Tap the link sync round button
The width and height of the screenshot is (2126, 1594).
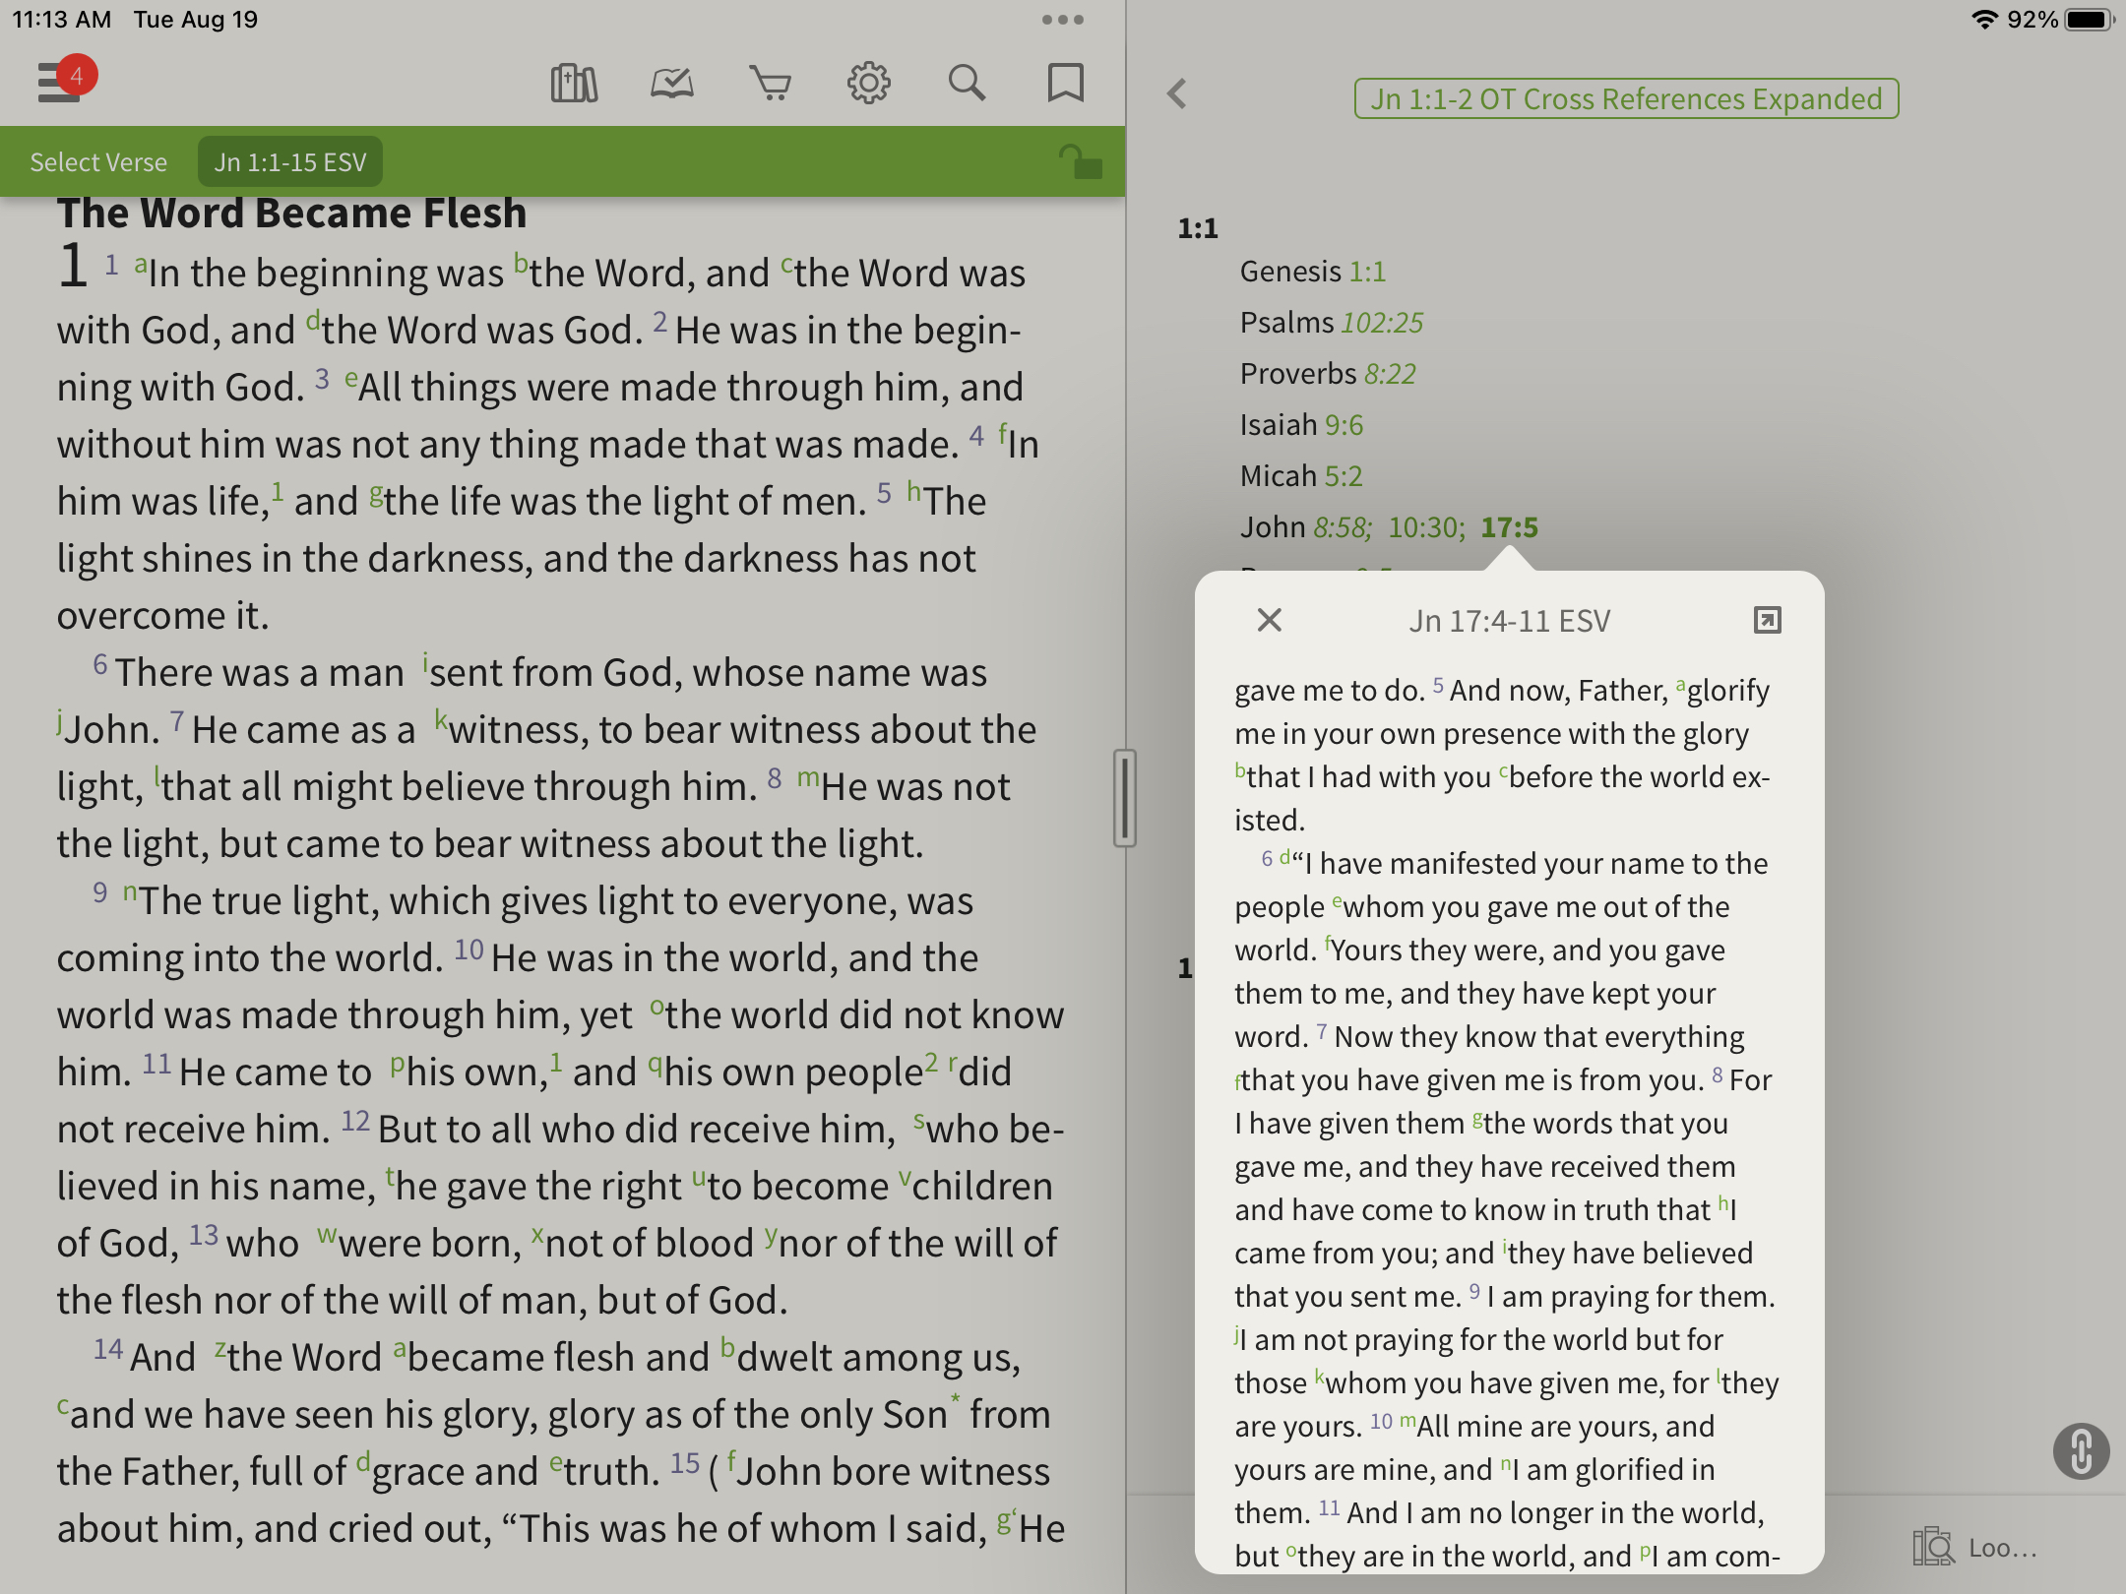2081,1451
